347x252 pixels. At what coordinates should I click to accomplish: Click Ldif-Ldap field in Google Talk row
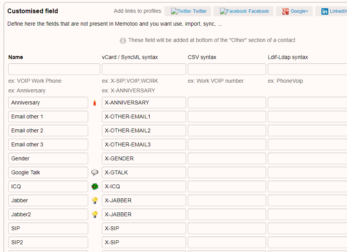[307, 172]
